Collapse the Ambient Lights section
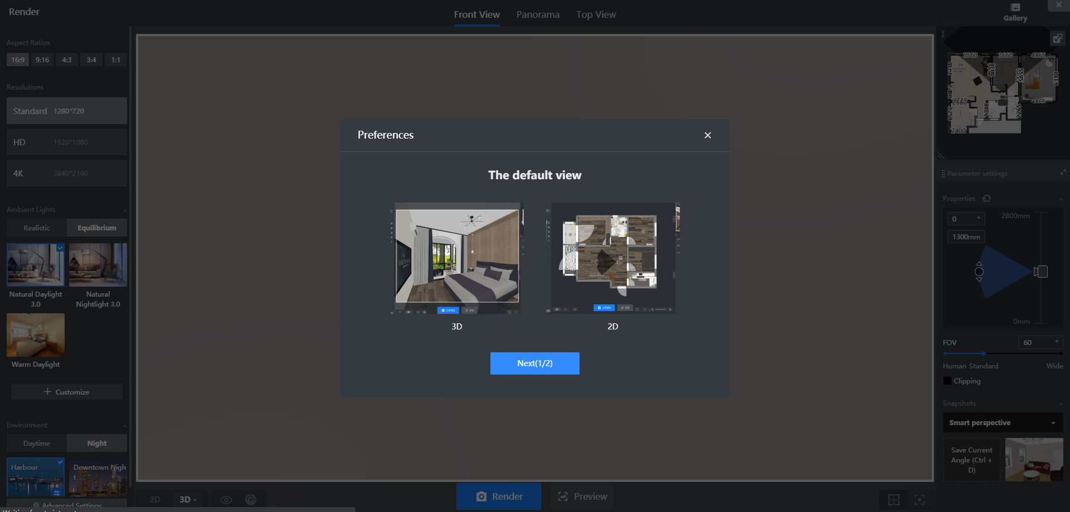Image resolution: width=1070 pixels, height=512 pixels. coord(124,210)
